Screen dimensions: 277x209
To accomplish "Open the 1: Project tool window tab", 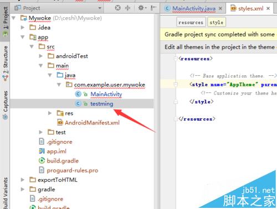I will pos(6,22).
